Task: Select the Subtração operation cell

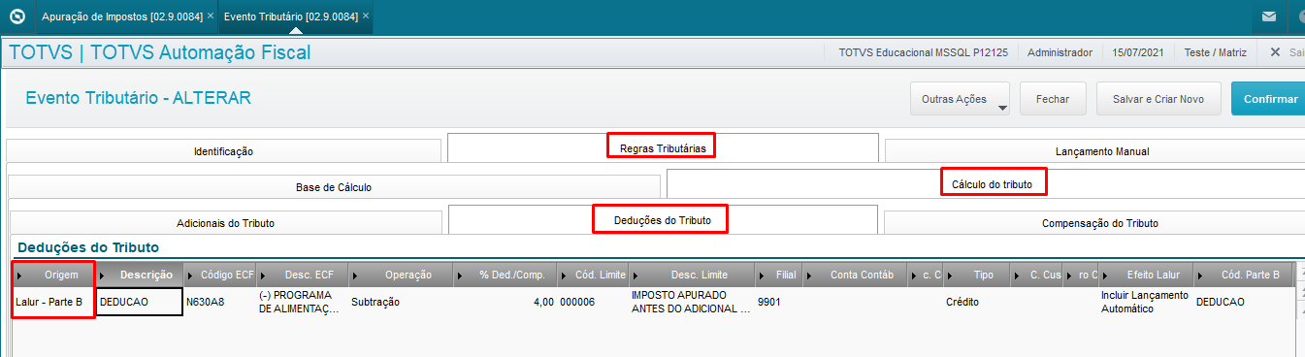Action: click(x=402, y=302)
